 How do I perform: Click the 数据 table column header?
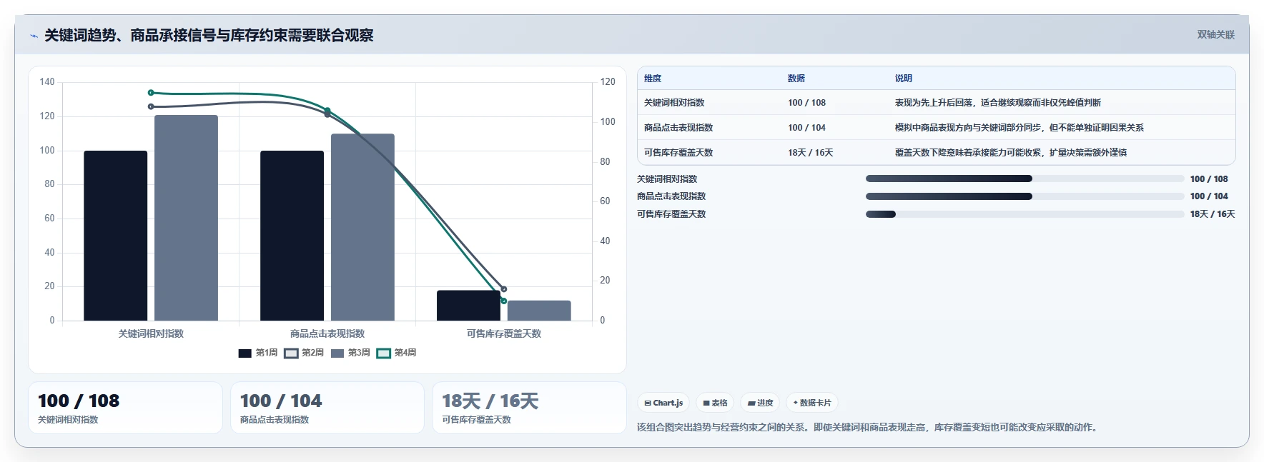coord(796,79)
